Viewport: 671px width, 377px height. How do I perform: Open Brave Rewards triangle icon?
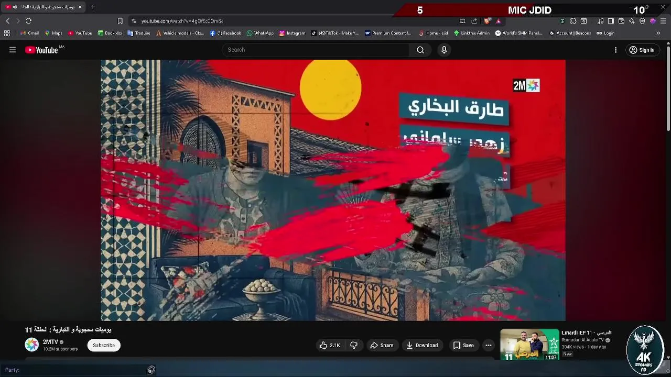[498, 21]
